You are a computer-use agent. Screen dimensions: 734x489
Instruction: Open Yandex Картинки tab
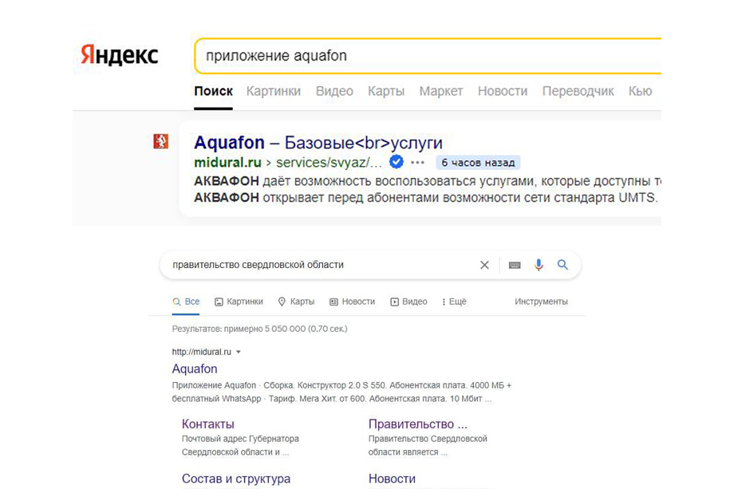[274, 91]
